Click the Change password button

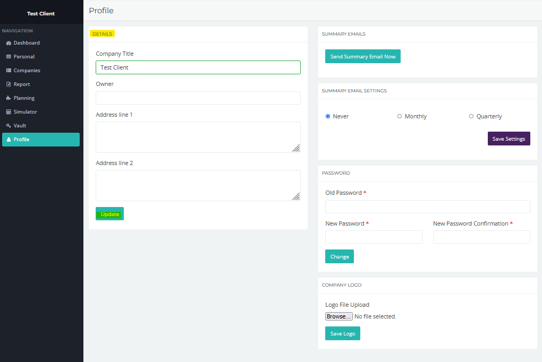pos(340,256)
